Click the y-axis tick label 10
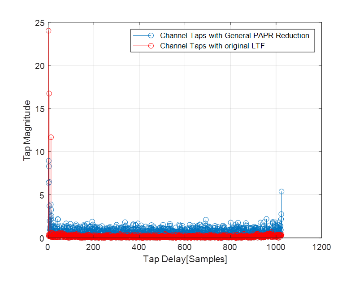This screenshot has height=294, width=355. tap(40, 152)
